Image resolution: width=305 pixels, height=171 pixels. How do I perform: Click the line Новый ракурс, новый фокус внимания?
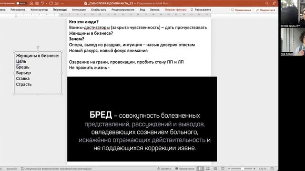click(108, 51)
